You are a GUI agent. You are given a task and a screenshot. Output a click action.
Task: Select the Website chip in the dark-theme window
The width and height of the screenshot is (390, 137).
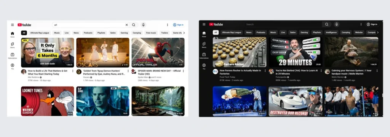tap(359, 33)
